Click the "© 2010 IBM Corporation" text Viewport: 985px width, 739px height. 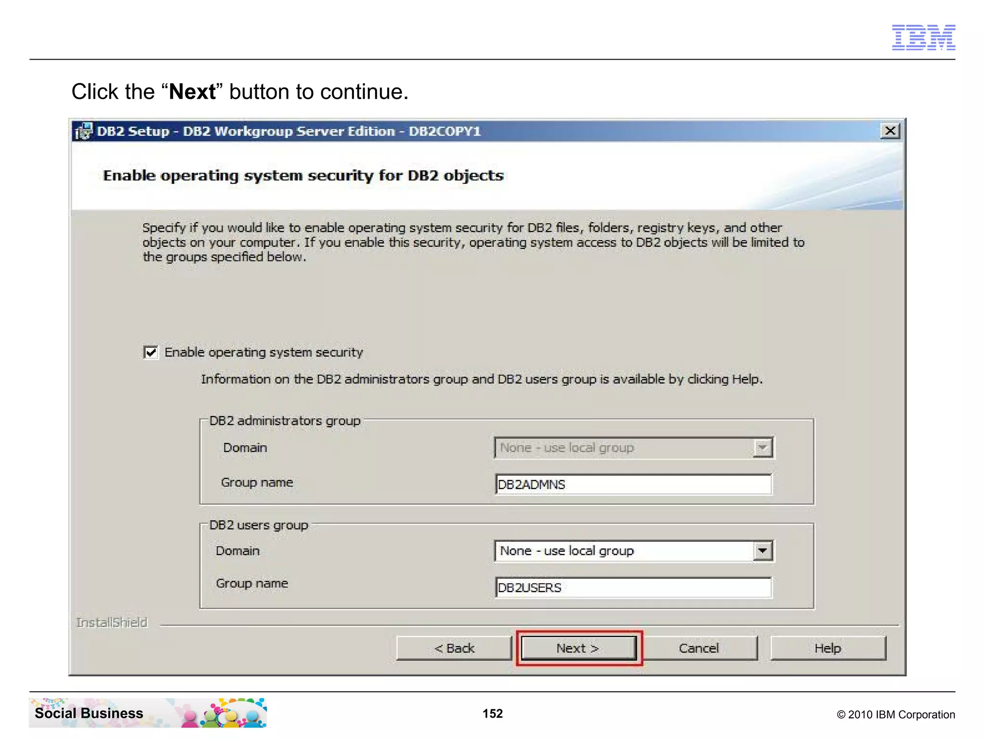896,714
